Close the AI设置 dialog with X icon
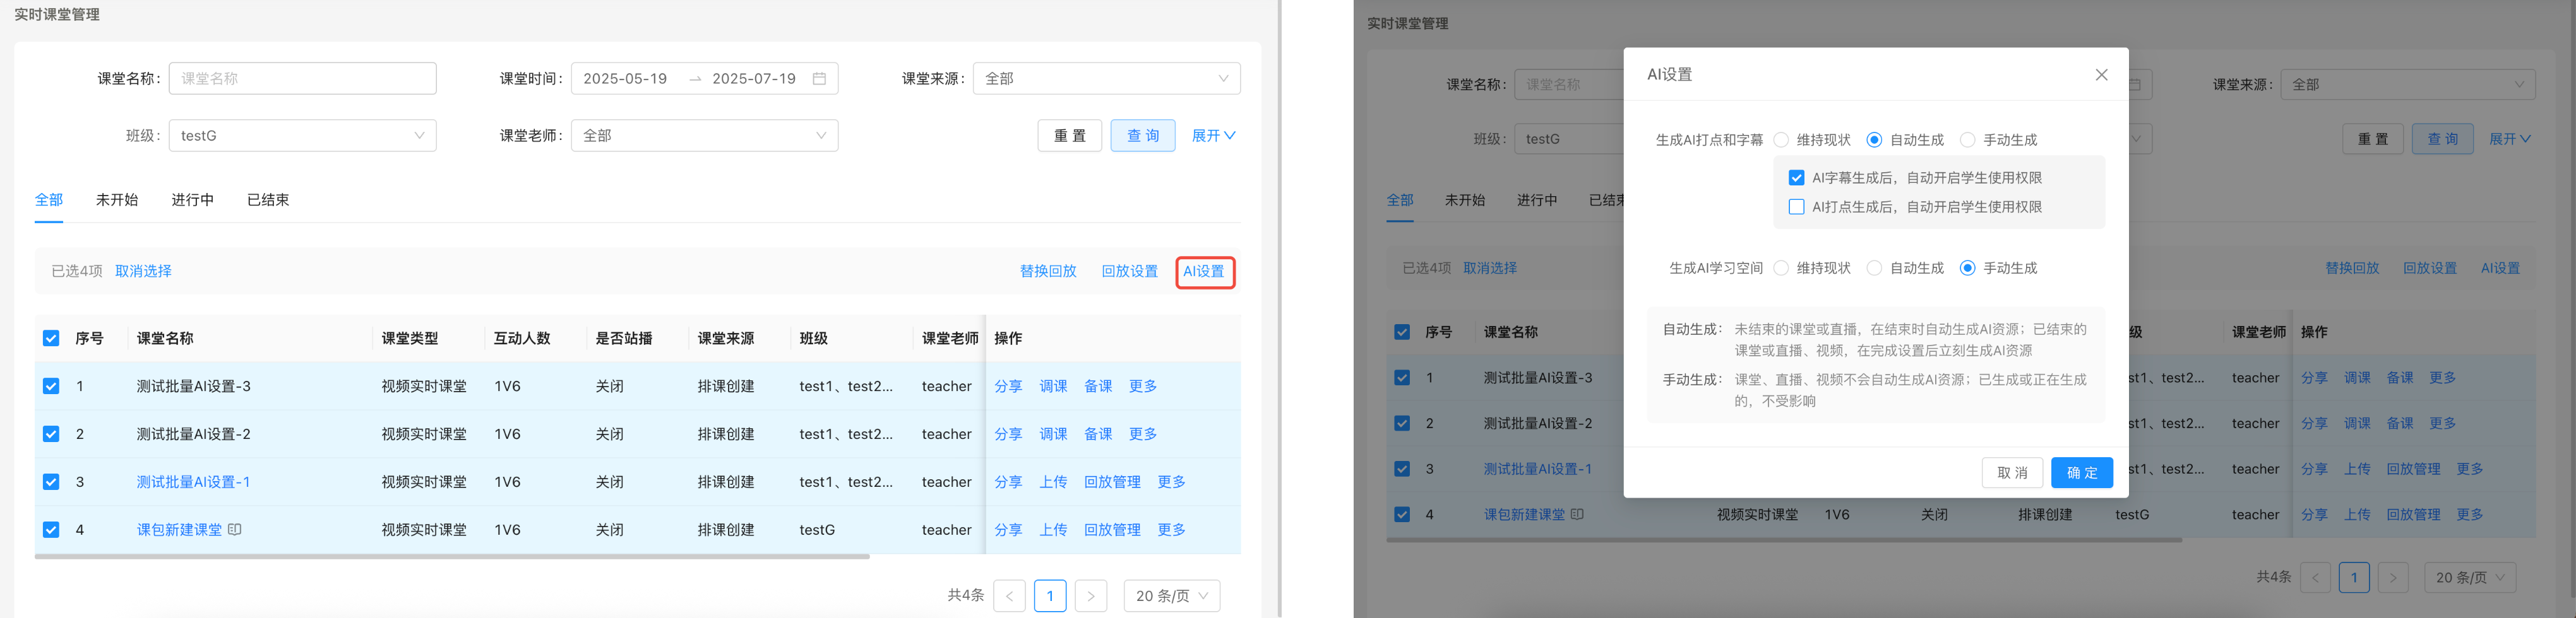 (2101, 75)
